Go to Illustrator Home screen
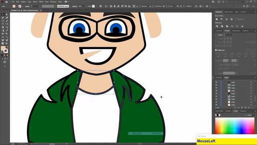The width and height of the screenshot is (257, 145). [x=6, y=2]
